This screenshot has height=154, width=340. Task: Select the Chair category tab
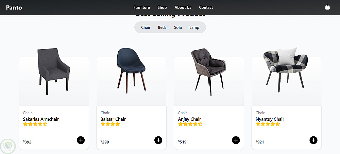(x=146, y=27)
